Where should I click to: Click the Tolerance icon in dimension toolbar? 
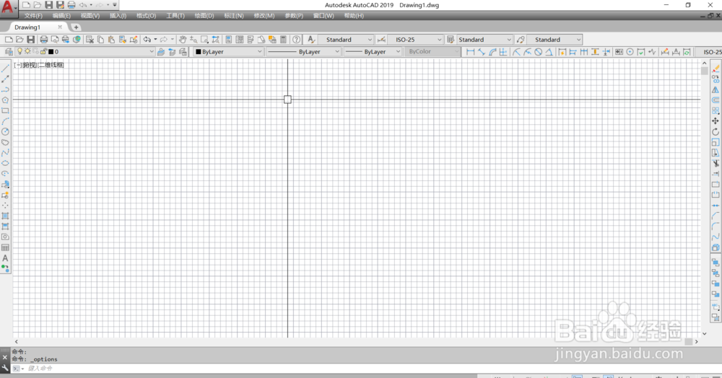click(x=619, y=52)
